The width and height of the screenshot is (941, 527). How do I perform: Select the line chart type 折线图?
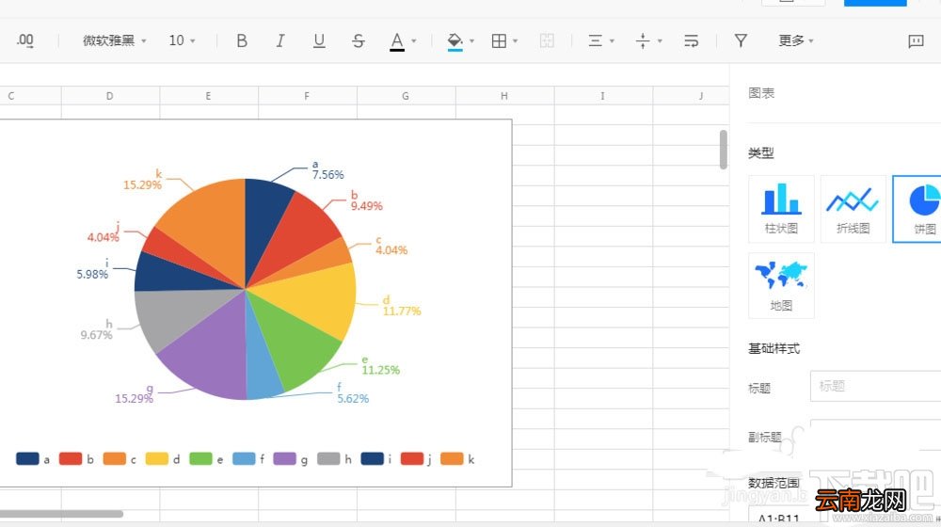point(853,209)
